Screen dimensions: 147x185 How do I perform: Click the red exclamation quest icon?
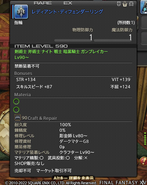[143, 161]
